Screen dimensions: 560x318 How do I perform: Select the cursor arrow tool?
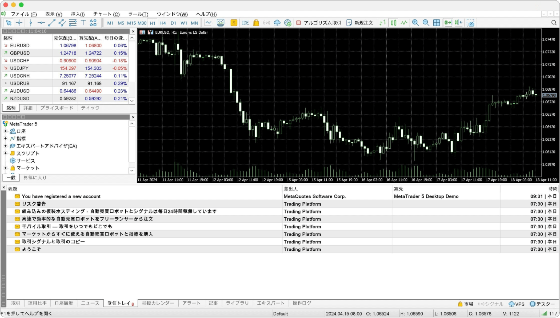(9, 23)
